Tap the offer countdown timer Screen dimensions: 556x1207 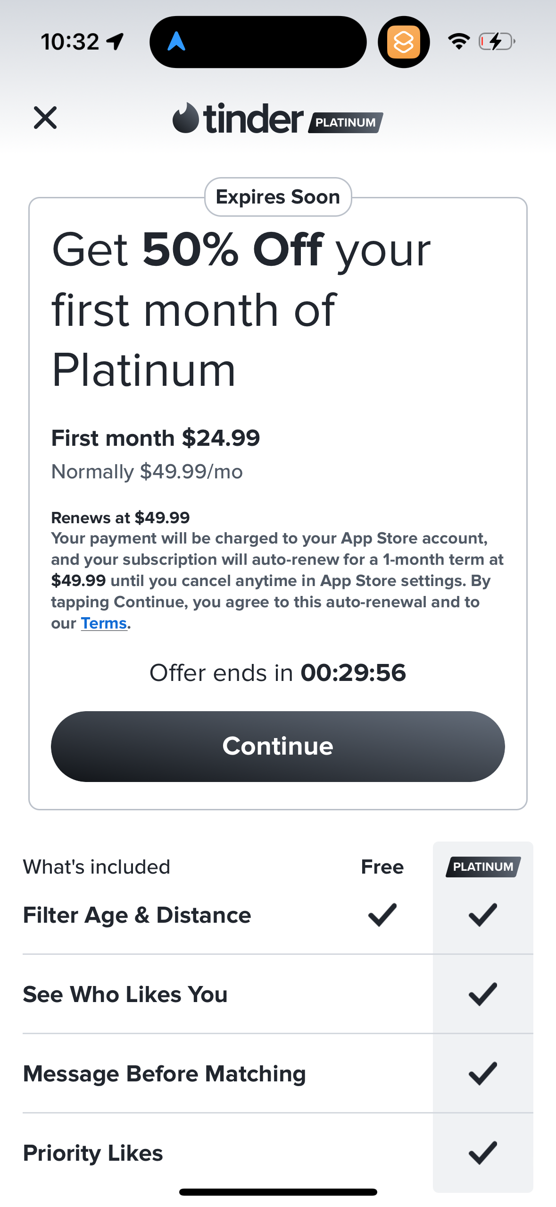[353, 672]
